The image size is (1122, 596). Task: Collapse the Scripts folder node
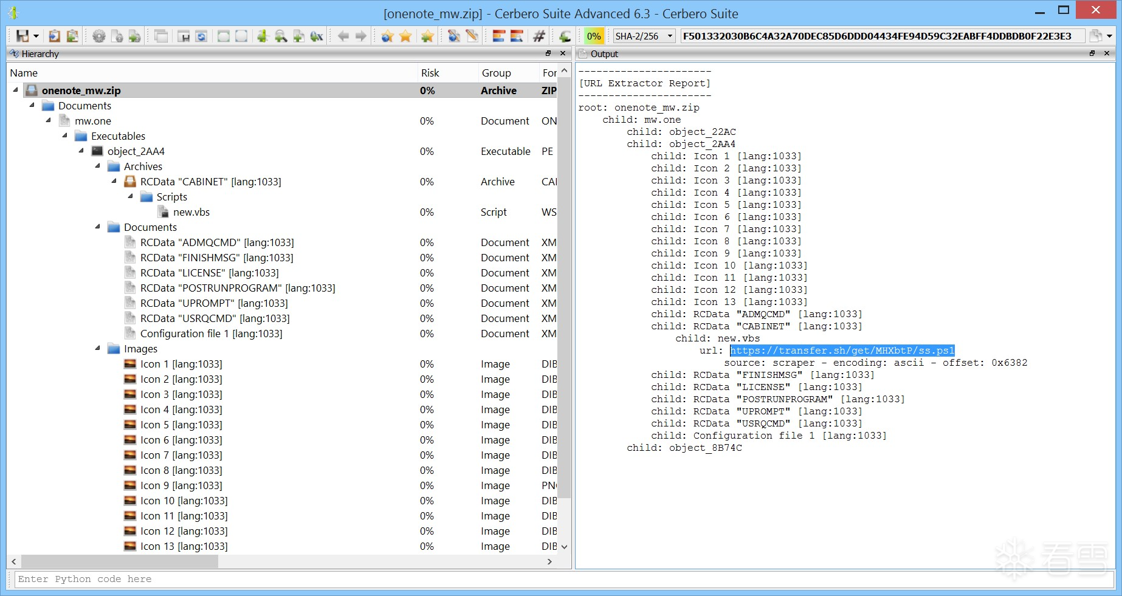(131, 196)
